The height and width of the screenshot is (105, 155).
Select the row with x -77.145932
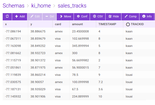point(74,96)
